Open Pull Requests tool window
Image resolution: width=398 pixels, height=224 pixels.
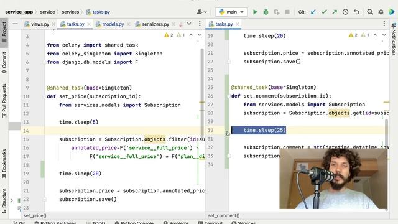click(x=4, y=101)
